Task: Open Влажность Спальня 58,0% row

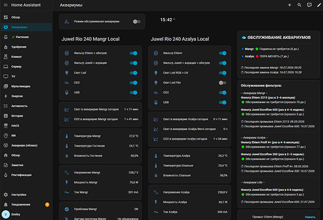Action: pos(189,175)
